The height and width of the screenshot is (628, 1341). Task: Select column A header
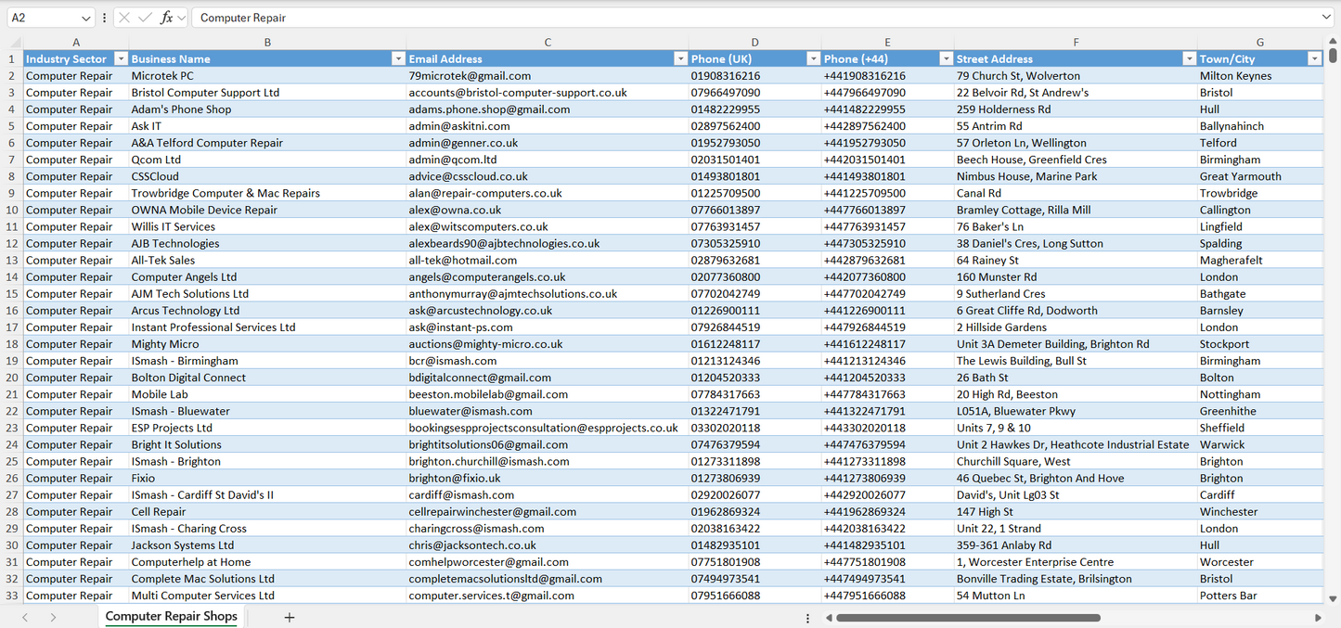[76, 43]
